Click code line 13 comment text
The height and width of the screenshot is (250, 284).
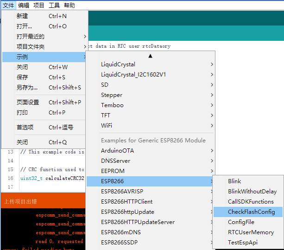point(52,152)
